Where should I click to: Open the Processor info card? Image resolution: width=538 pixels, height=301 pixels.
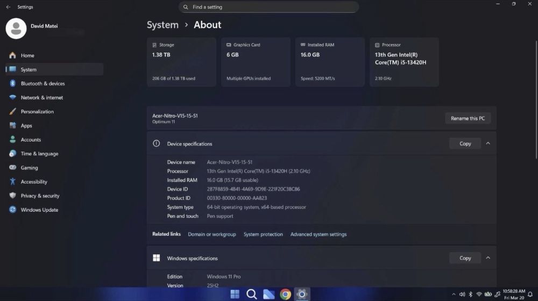pyautogui.click(x=404, y=62)
